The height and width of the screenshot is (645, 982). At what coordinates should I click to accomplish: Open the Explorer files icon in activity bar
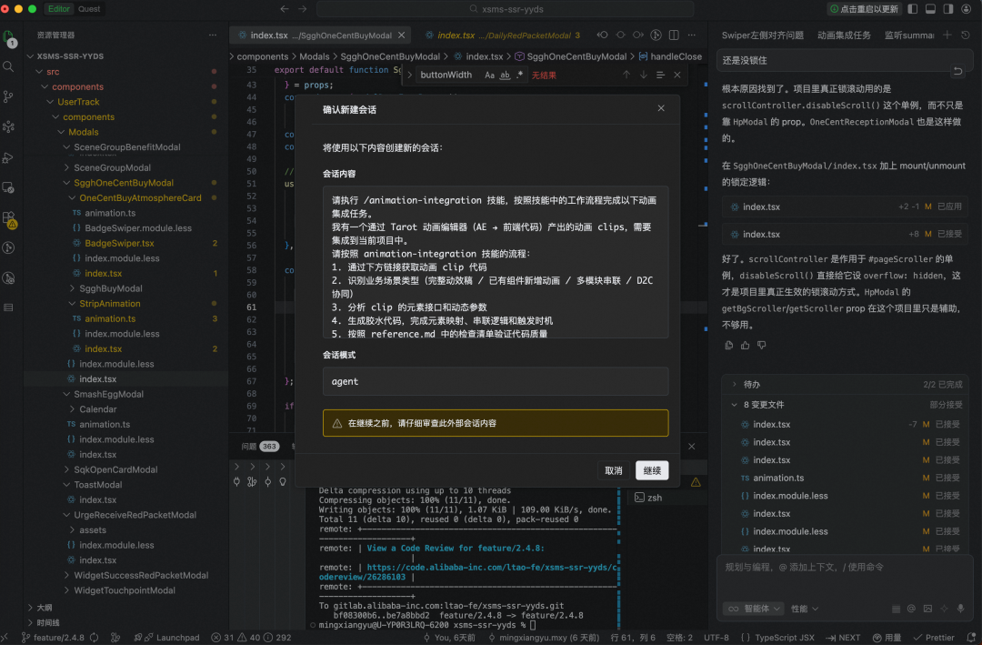pos(8,37)
